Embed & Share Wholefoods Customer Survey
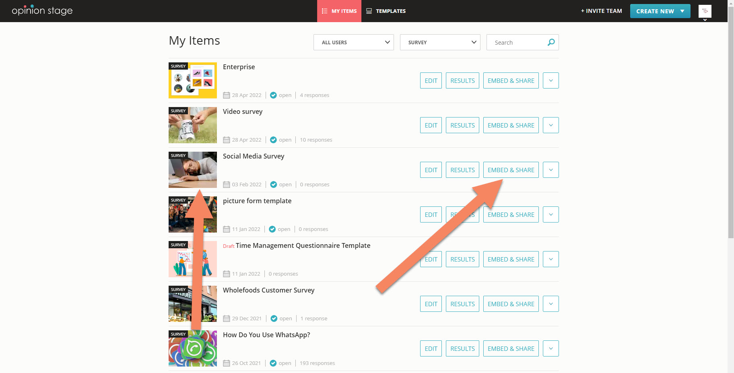 pyautogui.click(x=511, y=304)
